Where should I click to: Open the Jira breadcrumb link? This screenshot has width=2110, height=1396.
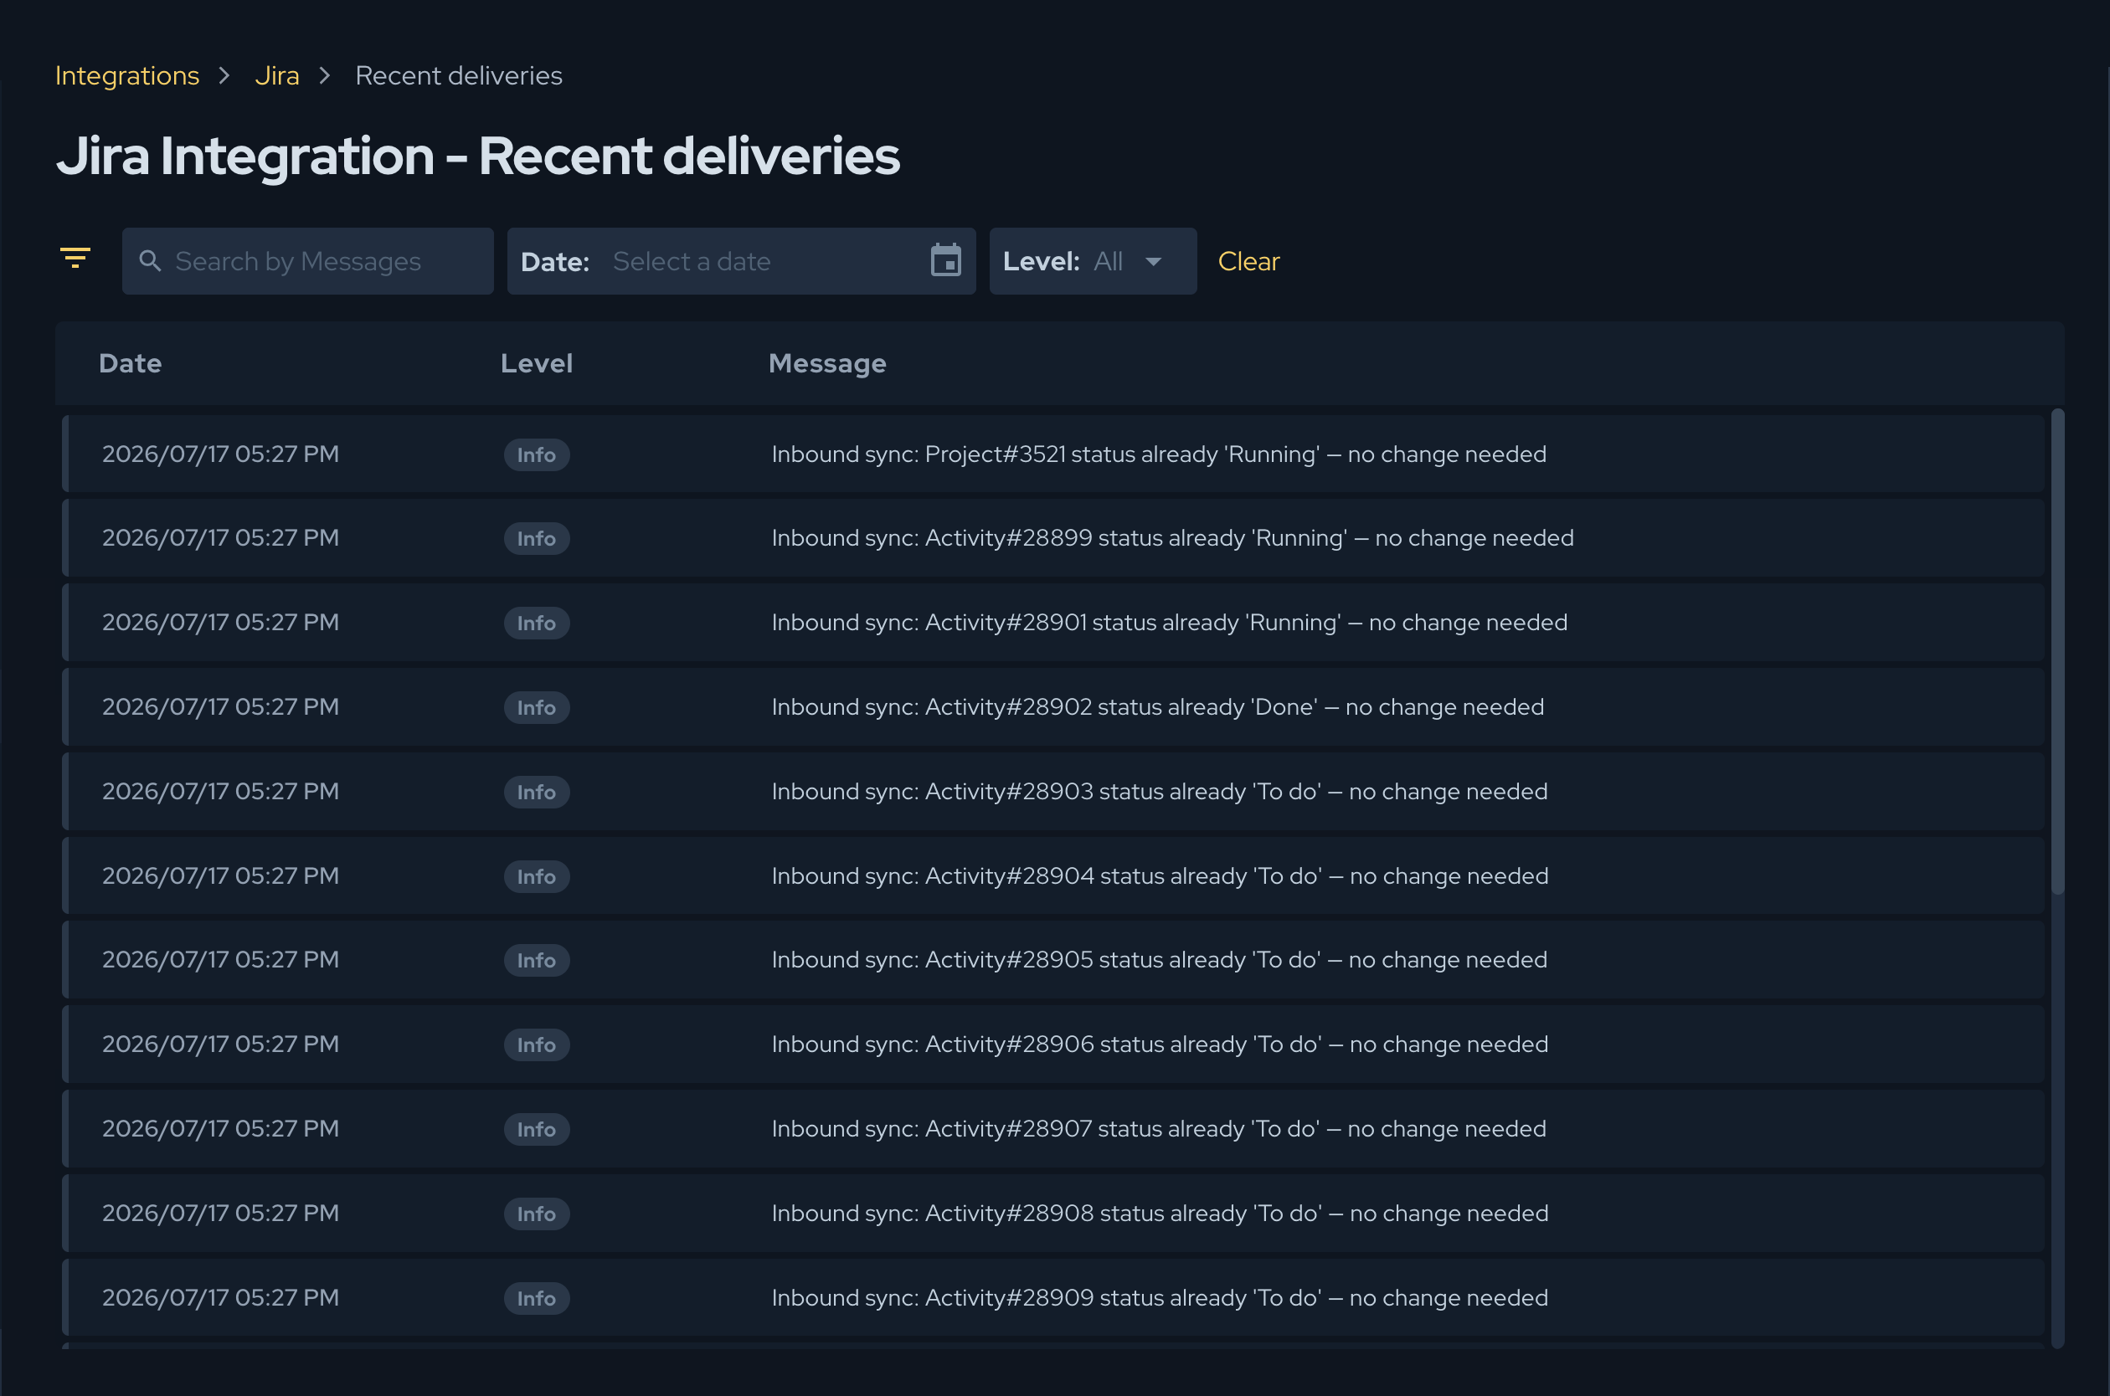277,75
